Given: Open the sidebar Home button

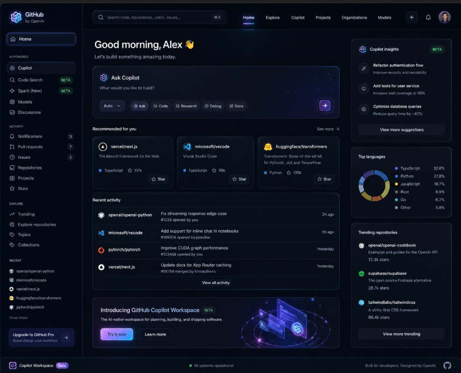Looking at the screenshot, I should [41, 39].
